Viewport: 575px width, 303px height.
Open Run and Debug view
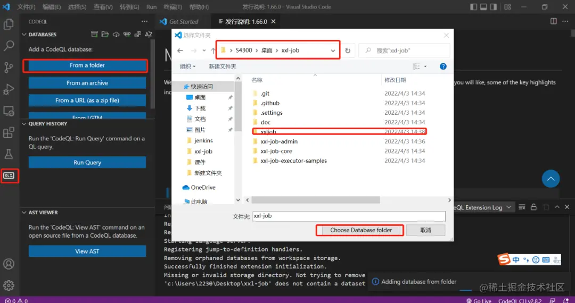[x=9, y=89]
